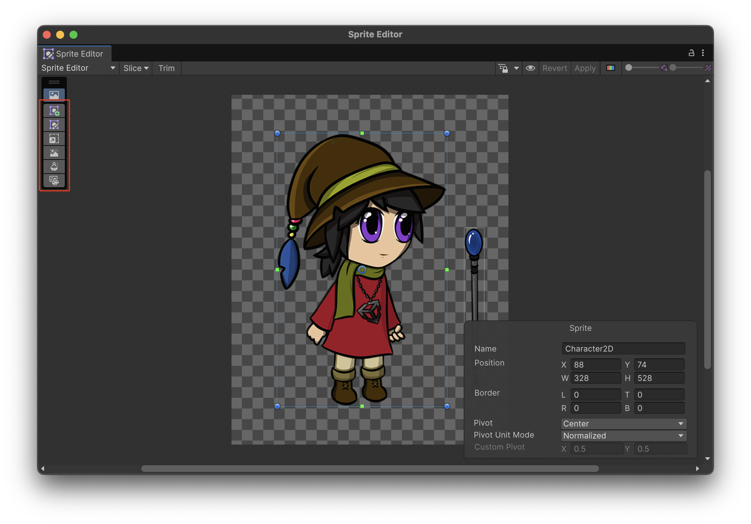
Task: Click the Trim button
Action: (x=166, y=68)
